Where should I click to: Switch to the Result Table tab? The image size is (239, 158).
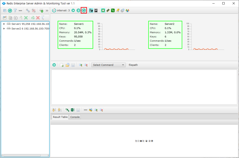pyautogui.click(x=60, y=117)
